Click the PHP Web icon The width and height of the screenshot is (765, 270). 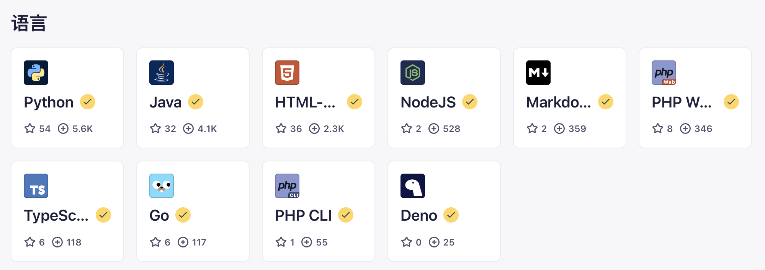664,73
